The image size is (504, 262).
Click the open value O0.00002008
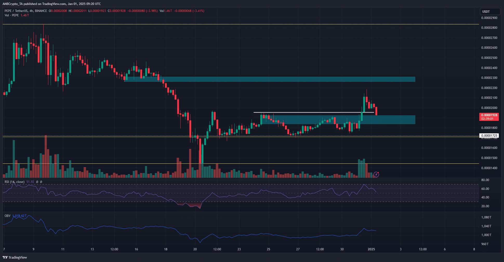pyautogui.click(x=58, y=11)
